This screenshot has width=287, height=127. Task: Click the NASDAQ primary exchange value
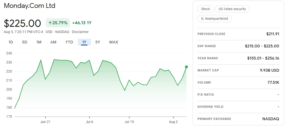pos(271,119)
